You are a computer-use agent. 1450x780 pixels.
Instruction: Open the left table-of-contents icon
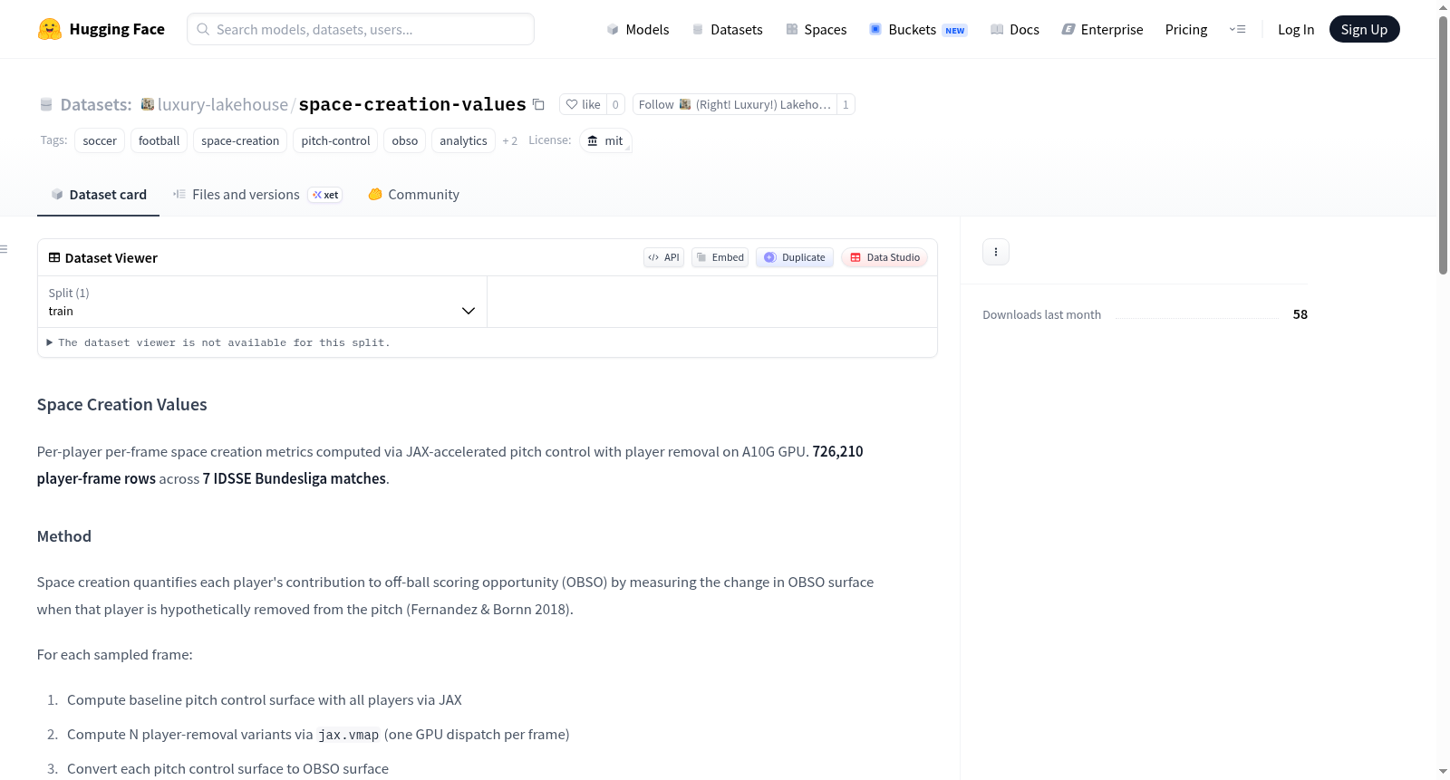(5, 249)
